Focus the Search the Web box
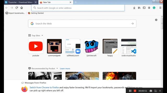Image resolution: width=167 pixels, height=93 pixels. point(82,24)
